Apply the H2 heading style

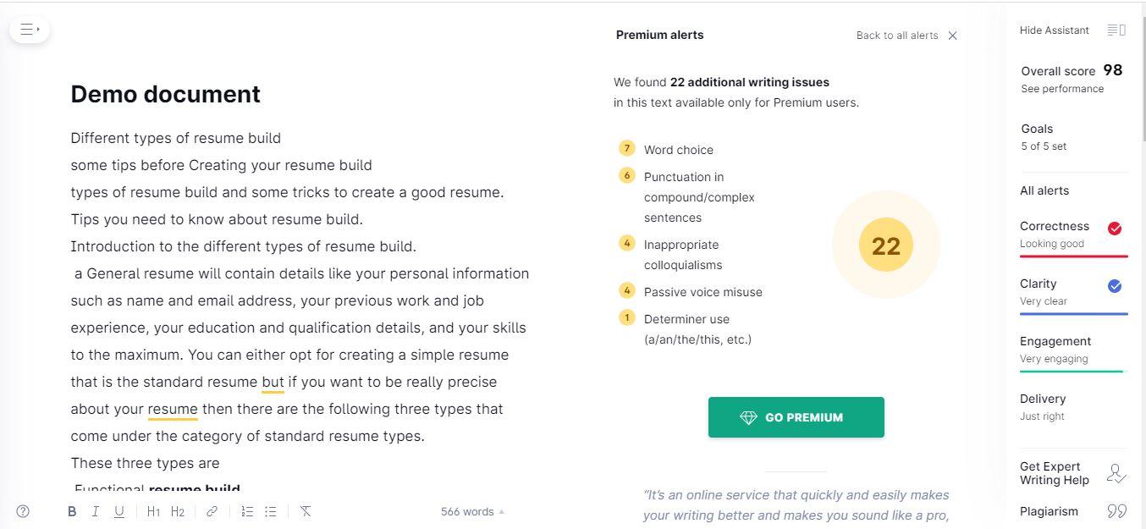178,511
